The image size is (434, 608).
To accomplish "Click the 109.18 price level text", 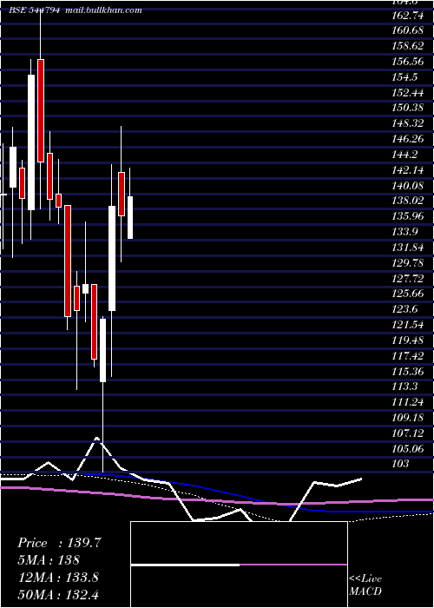I will (x=408, y=417).
